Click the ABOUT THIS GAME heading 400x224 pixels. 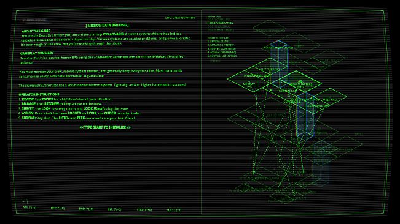tap(36, 31)
